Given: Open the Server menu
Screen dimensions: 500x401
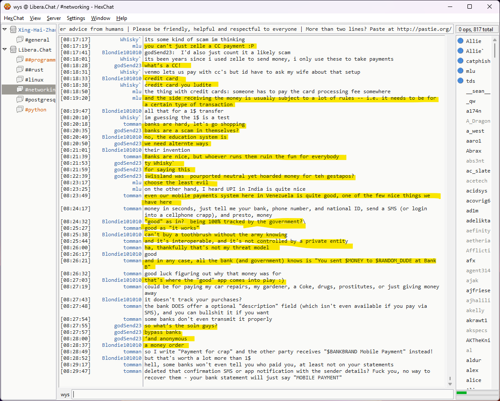Looking at the screenshot, I should (54, 18).
